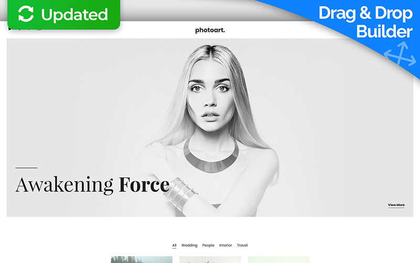Image resolution: width=420 pixels, height=263 pixels.
Task: Open the middle gallery thumbnail
Action: coord(210,259)
